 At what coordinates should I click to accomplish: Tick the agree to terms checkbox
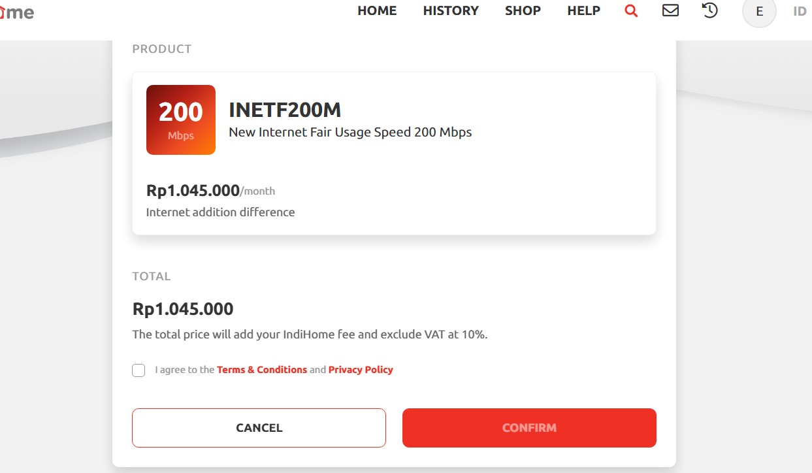point(138,370)
